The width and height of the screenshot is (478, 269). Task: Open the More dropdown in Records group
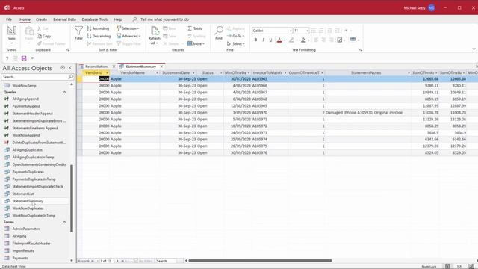coord(196,43)
